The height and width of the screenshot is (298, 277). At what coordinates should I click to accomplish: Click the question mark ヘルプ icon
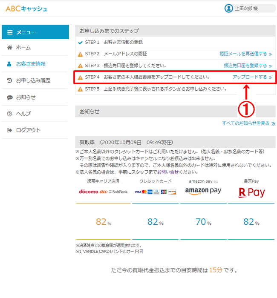tap(10, 114)
